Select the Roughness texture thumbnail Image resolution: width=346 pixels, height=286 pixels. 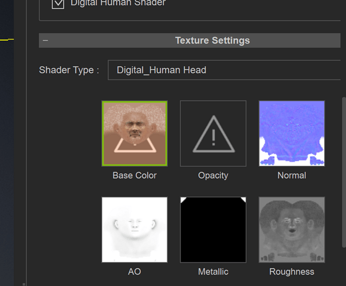(292, 229)
